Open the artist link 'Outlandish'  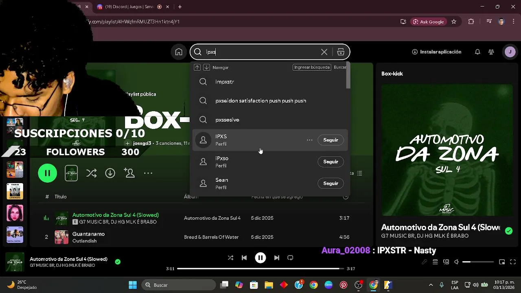coord(84,241)
